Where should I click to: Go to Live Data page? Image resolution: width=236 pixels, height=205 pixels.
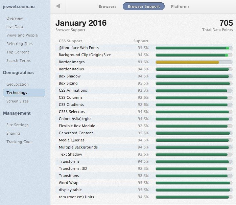(15, 27)
